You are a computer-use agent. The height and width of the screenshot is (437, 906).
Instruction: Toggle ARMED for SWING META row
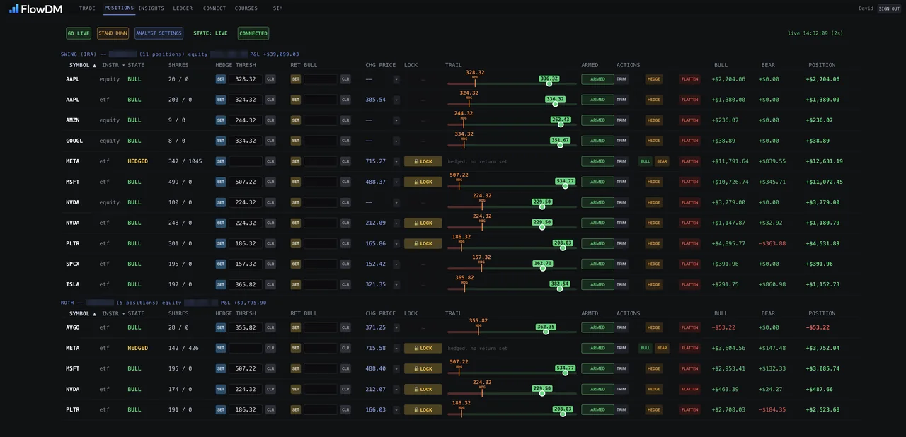597,161
